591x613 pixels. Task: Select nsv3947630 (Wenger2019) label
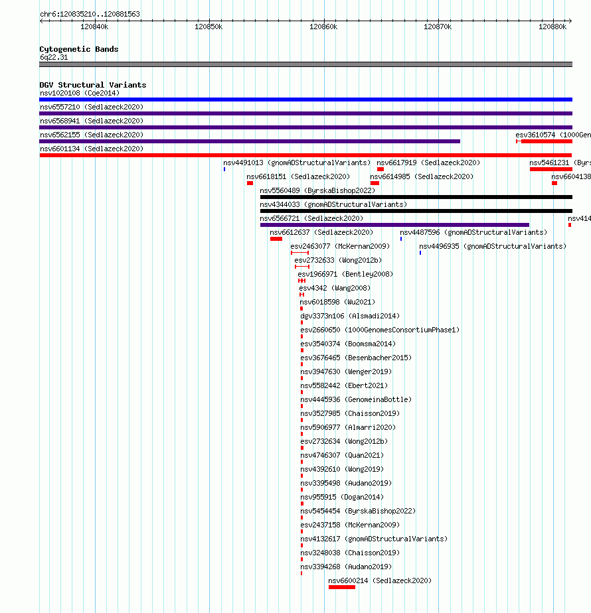coord(346,372)
